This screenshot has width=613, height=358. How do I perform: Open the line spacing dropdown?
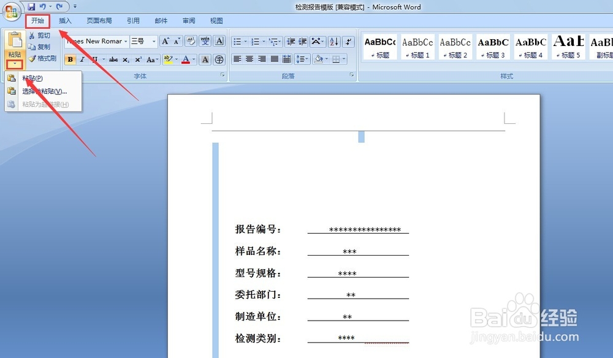tap(302, 59)
